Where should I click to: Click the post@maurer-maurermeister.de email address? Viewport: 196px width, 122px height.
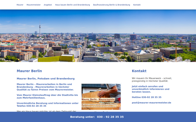[152, 103]
